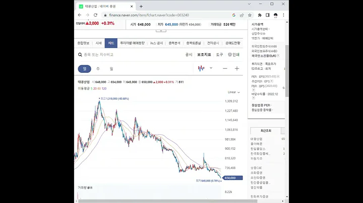This screenshot has height=203, width=363.
Task: Open 동일업종 PER link
Action: pyautogui.click(x=261, y=105)
